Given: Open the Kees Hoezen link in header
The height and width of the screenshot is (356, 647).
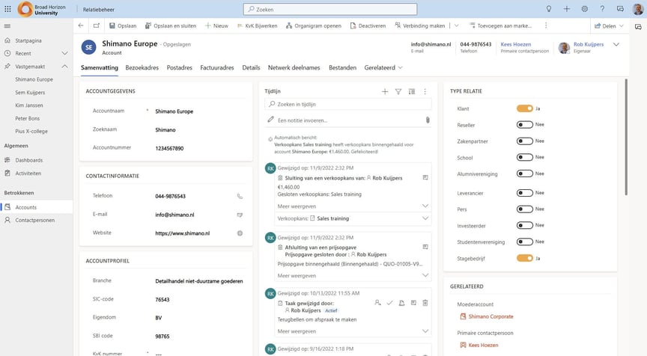Looking at the screenshot, I should [516, 44].
